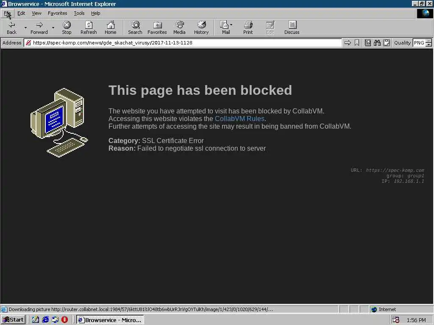The width and height of the screenshot is (434, 325).
Task: Open the Favorites toolbar pane
Action: [x=157, y=28]
